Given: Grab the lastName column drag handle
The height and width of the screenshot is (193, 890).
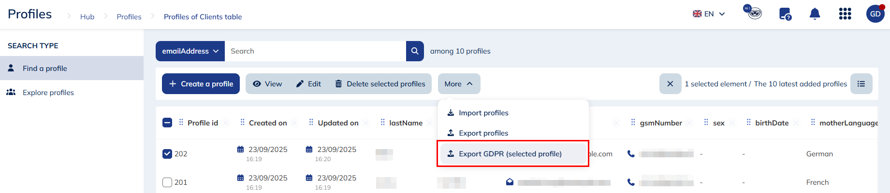Looking at the screenshot, I should tap(383, 123).
